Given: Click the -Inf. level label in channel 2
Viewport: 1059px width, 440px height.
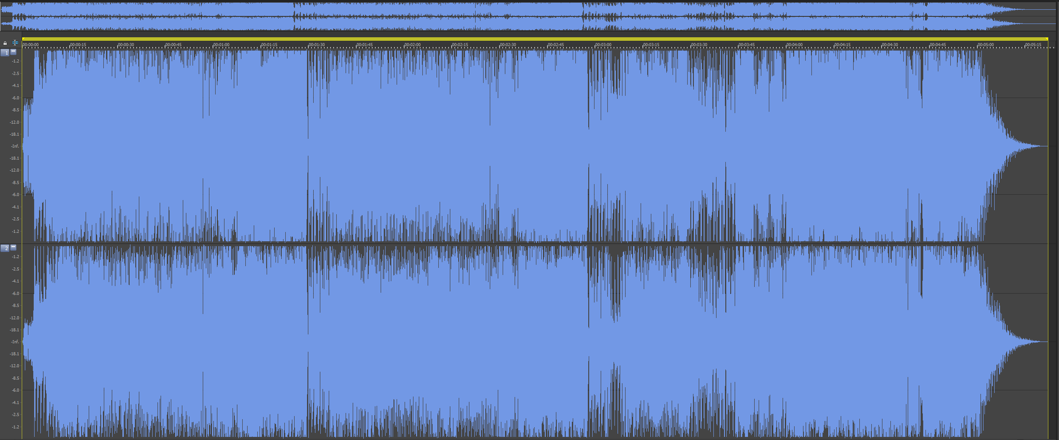Looking at the screenshot, I should click(16, 342).
